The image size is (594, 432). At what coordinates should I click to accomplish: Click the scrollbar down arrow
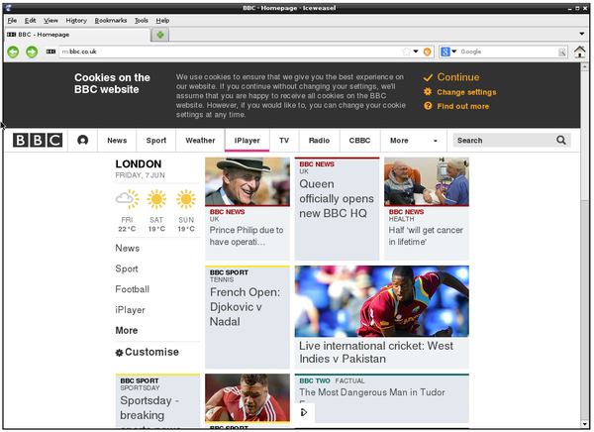click(x=584, y=424)
